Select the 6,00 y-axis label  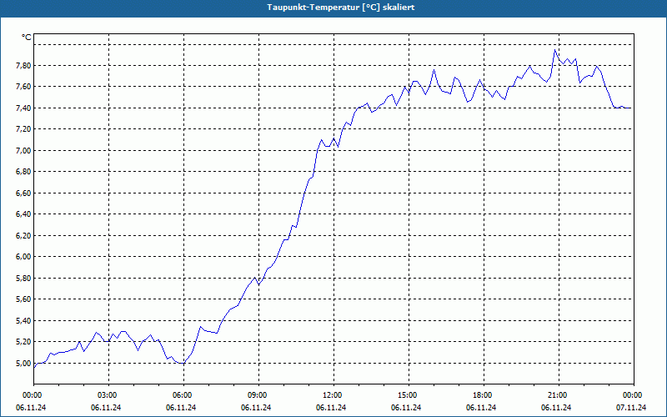pos(24,257)
